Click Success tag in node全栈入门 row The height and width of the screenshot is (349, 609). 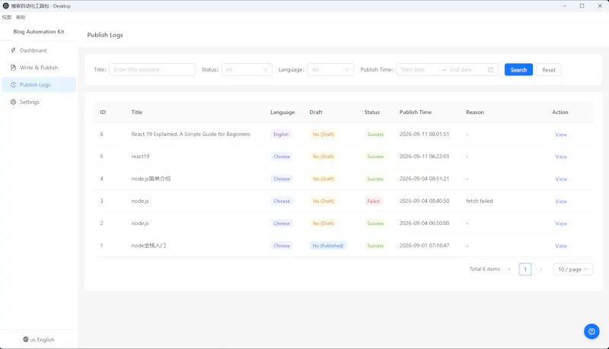click(375, 246)
